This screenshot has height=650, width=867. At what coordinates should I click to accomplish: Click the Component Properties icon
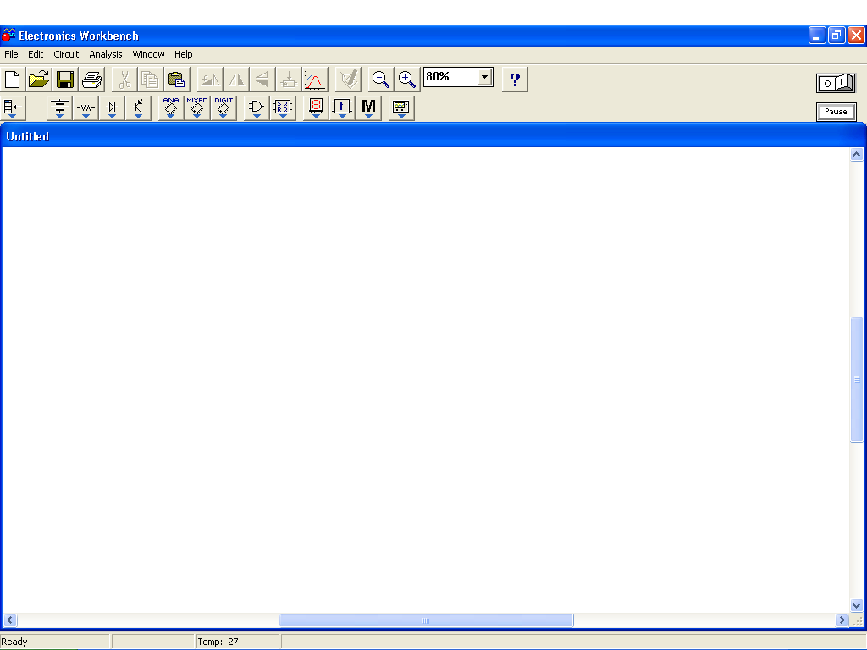point(348,80)
